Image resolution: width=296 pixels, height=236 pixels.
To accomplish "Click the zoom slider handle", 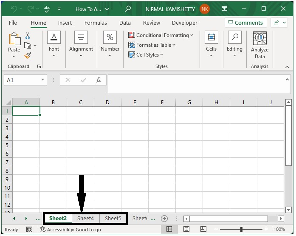I will tap(241, 230).
